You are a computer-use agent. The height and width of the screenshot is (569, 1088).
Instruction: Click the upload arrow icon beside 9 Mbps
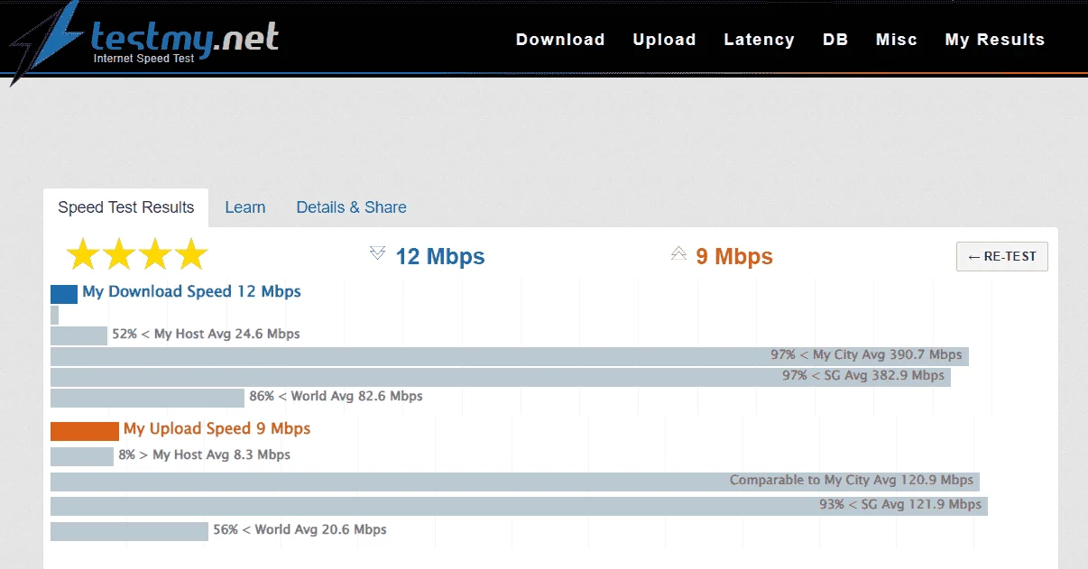click(x=679, y=254)
